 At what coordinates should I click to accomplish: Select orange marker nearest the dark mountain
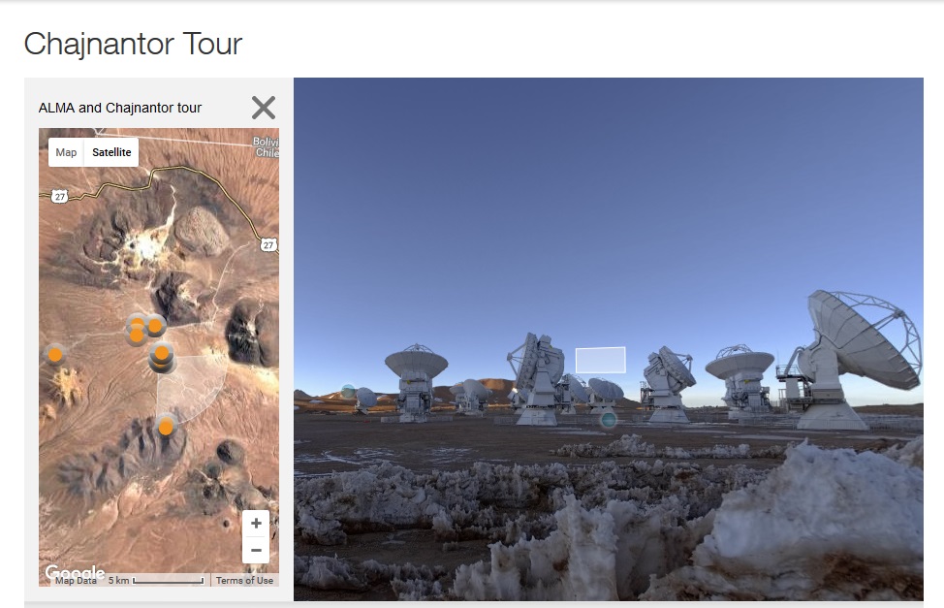point(155,326)
